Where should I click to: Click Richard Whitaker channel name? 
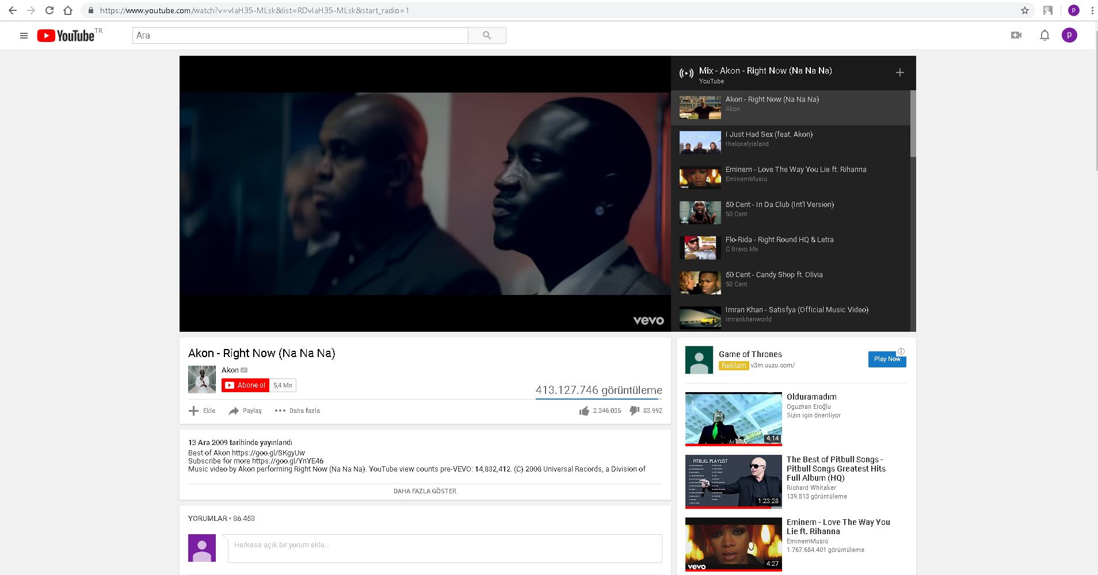point(811,488)
